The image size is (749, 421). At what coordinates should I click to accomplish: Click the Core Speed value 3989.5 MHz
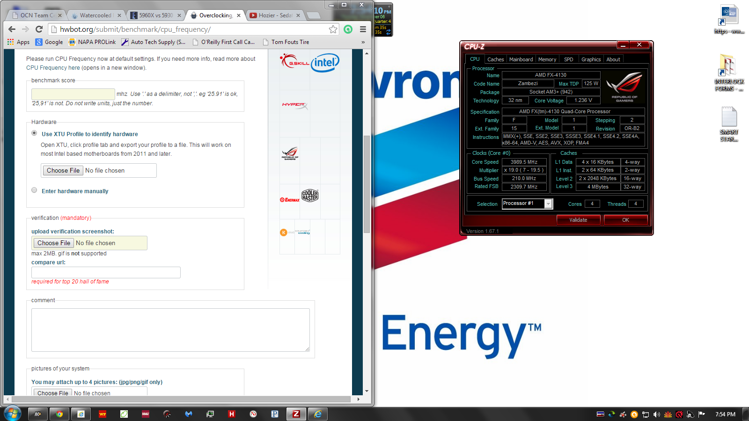[524, 162]
